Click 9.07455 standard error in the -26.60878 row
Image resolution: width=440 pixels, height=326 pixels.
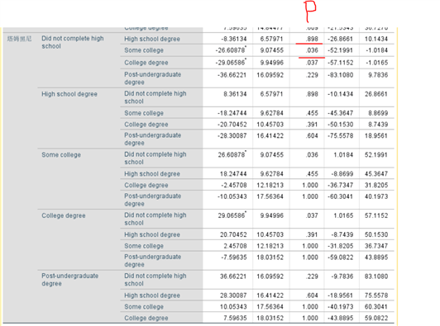pyautogui.click(x=271, y=50)
